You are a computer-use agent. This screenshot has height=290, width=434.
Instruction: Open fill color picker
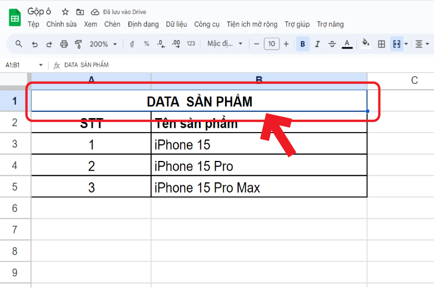pos(366,44)
